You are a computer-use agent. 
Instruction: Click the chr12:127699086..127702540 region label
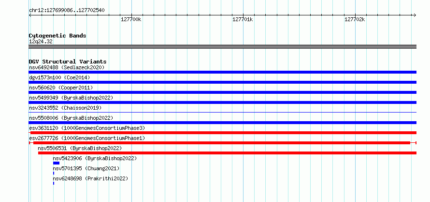67,11
